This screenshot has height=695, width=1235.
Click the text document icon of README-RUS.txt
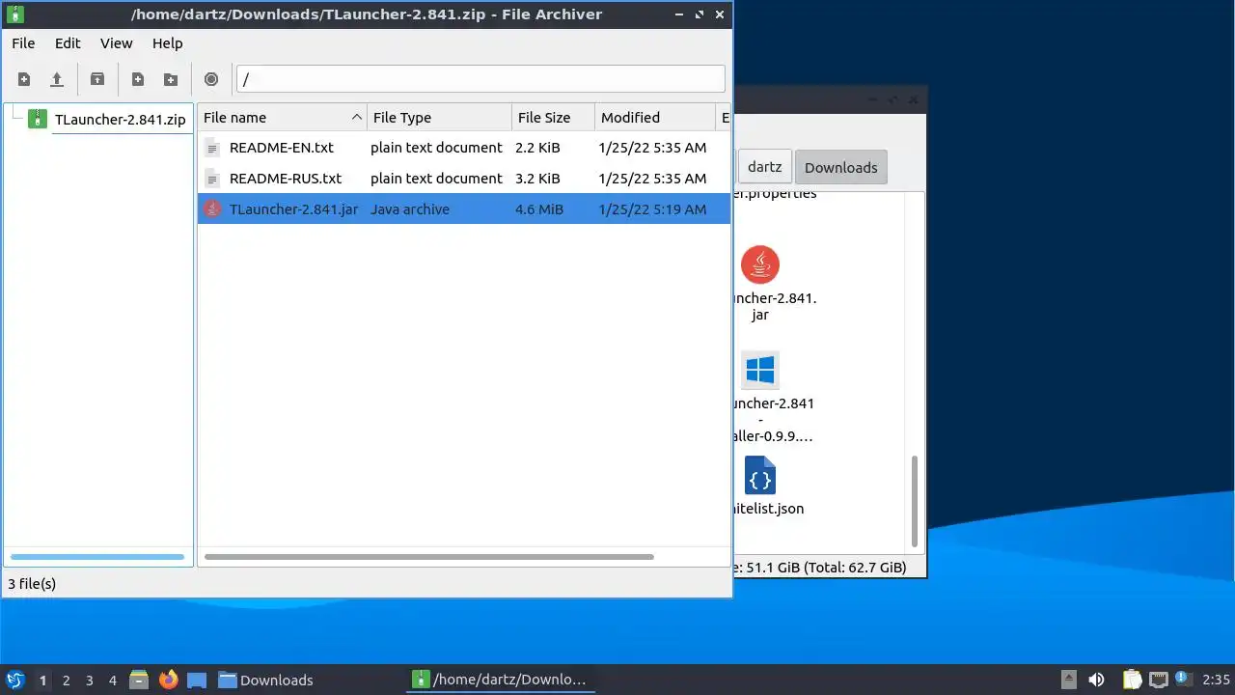(212, 180)
